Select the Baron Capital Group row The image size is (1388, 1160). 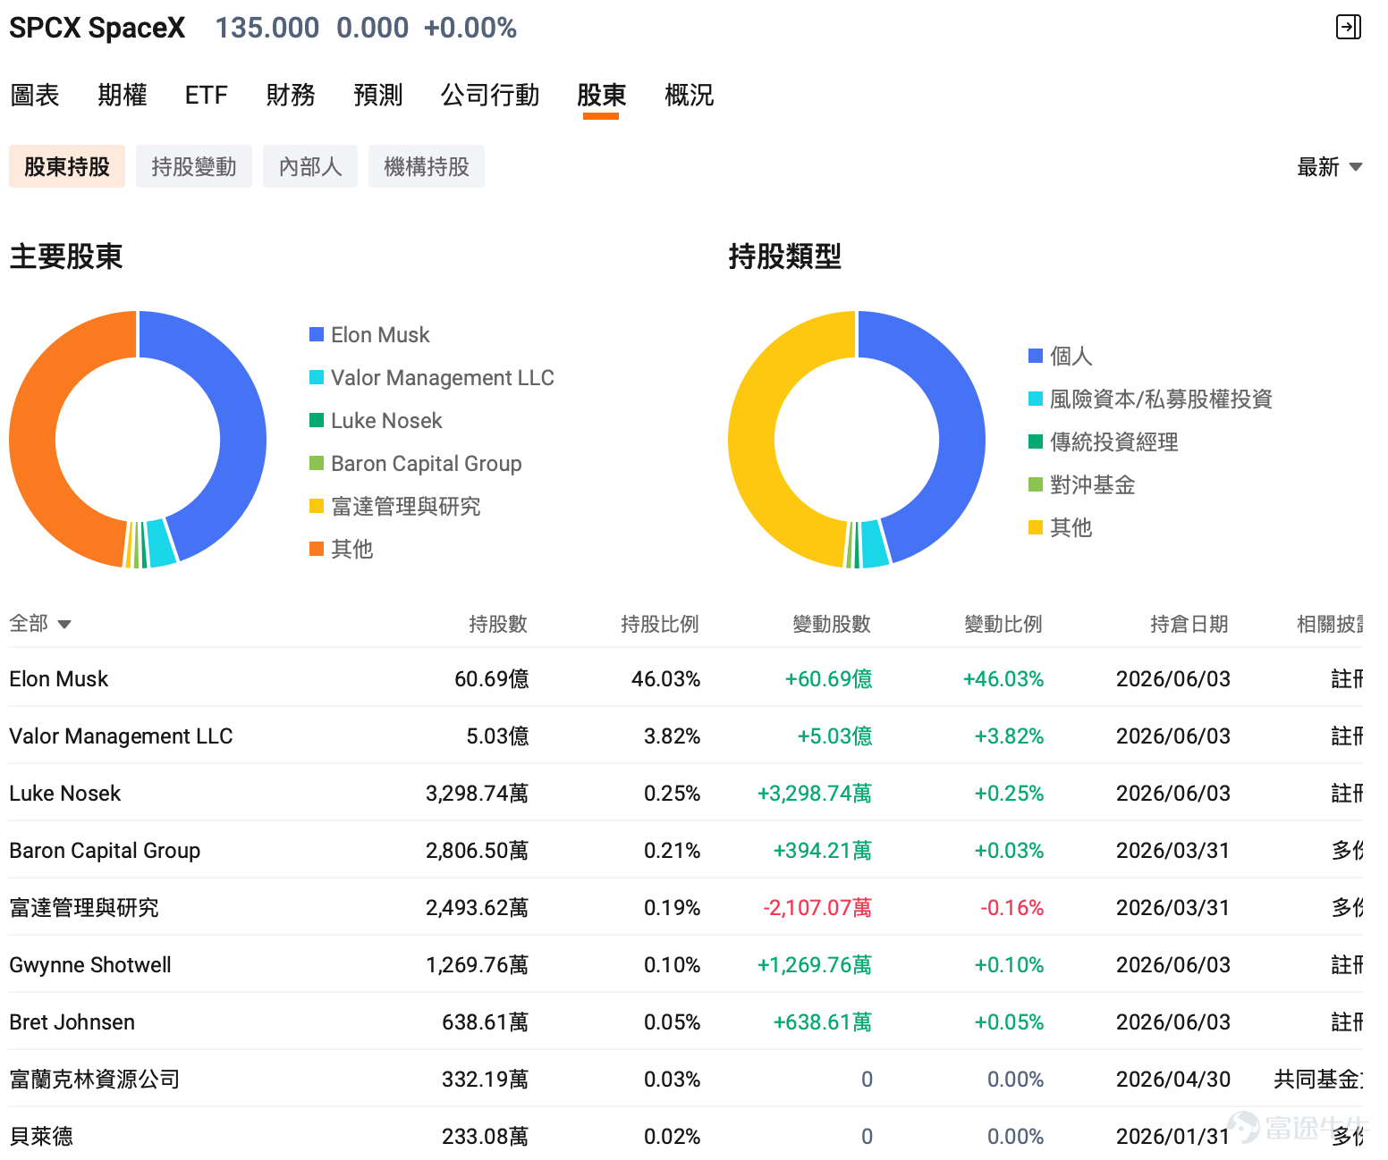coord(686,850)
